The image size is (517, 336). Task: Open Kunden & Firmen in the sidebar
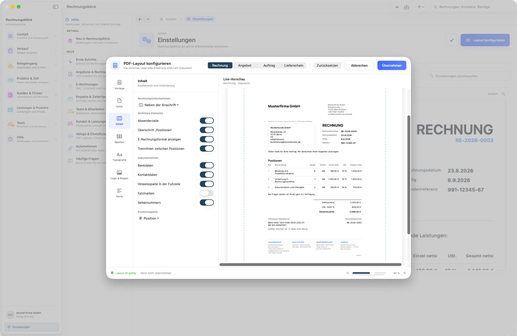tap(32, 95)
